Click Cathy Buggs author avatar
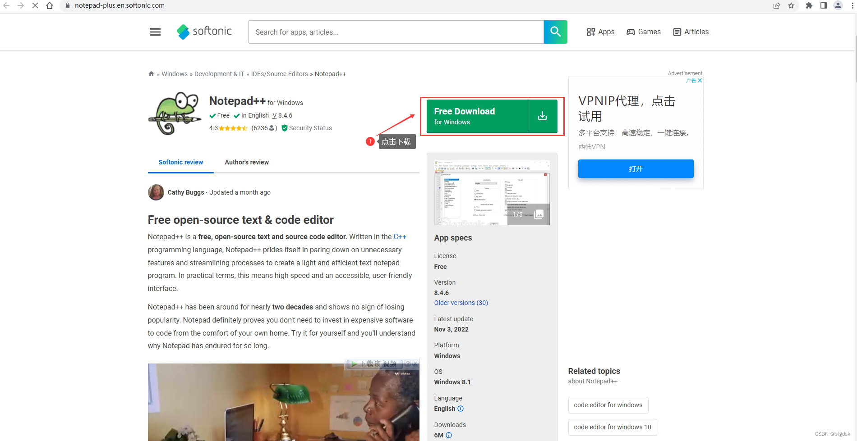 pos(156,192)
